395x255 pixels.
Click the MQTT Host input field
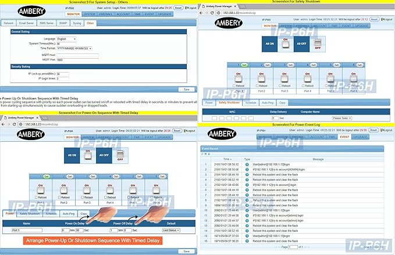[x=77, y=55]
